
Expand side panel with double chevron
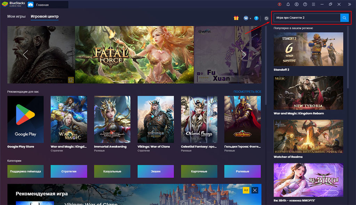(x=349, y=4)
